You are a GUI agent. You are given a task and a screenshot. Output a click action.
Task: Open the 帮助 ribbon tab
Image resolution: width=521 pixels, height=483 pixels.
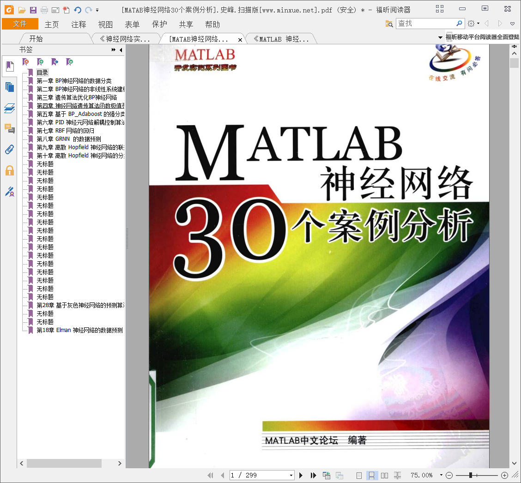pyautogui.click(x=212, y=24)
